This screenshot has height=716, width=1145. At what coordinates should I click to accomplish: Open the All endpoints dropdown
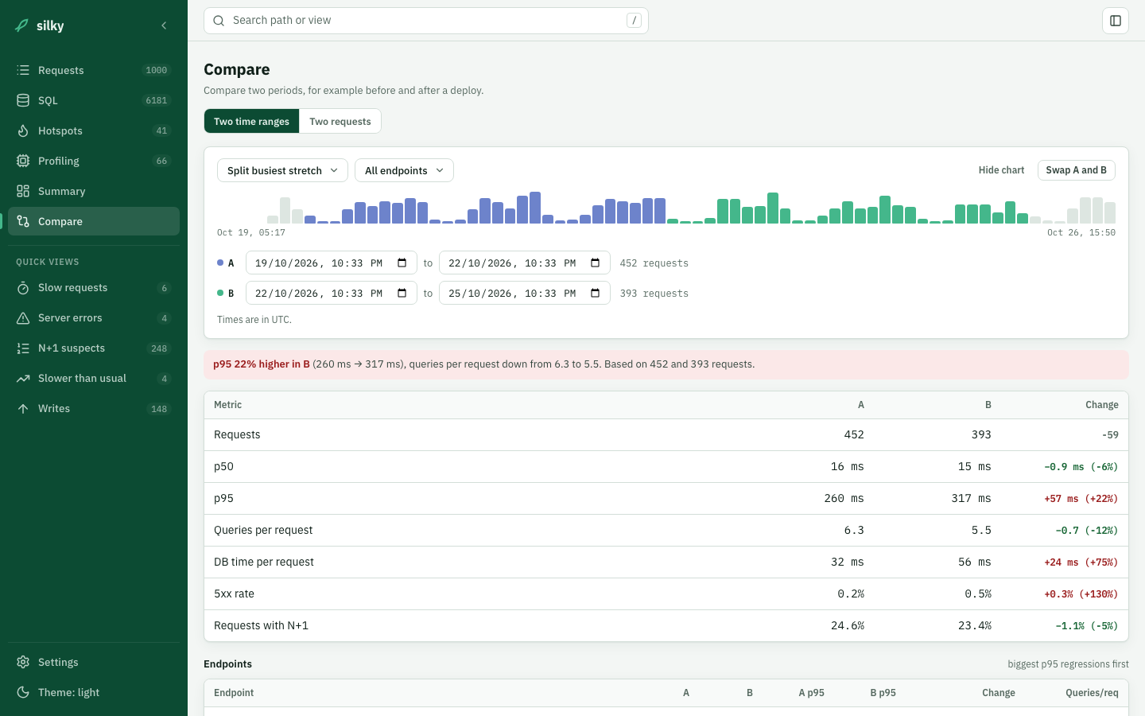(x=404, y=170)
